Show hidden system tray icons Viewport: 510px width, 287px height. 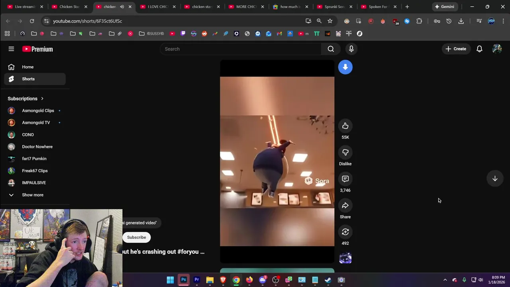click(445, 280)
